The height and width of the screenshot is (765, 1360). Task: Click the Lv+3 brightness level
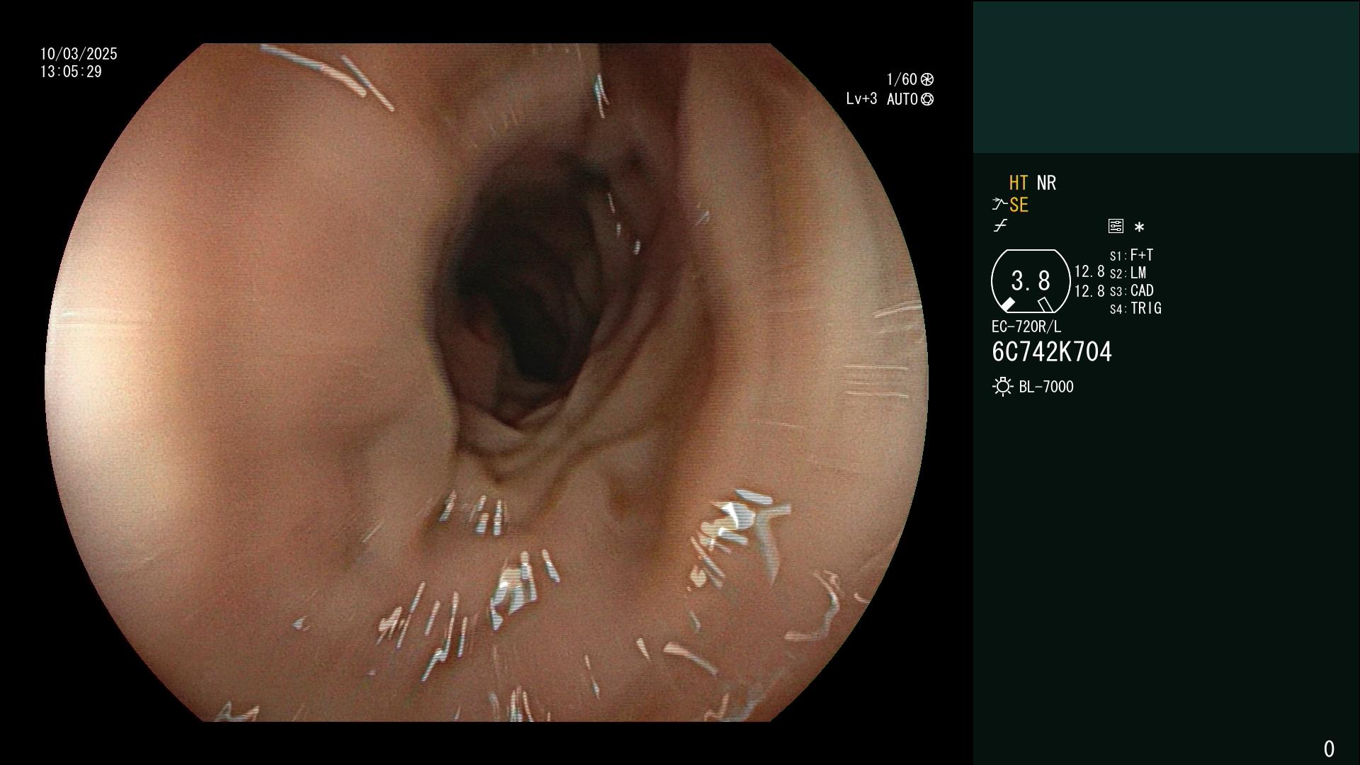861,99
